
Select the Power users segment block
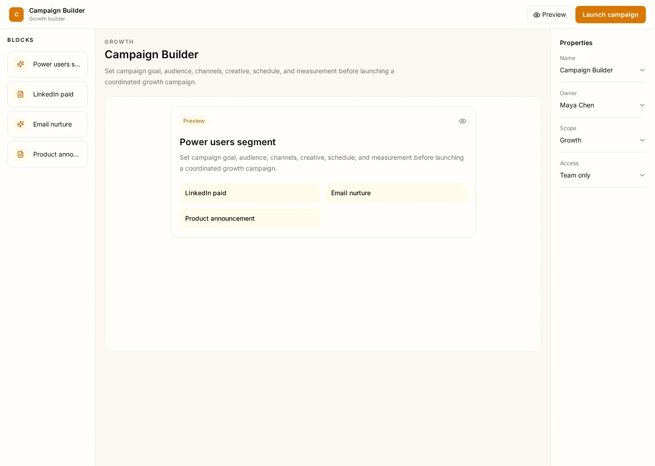click(x=47, y=64)
